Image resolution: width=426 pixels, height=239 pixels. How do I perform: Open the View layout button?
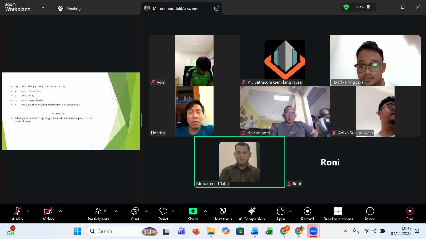pyautogui.click(x=363, y=7)
